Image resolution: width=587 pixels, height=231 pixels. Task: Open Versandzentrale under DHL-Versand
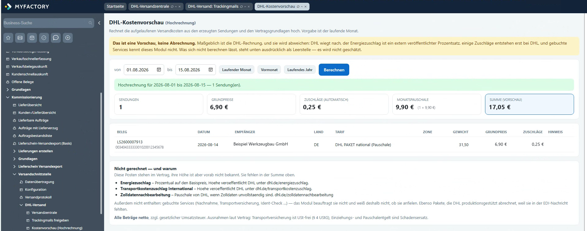point(44,213)
